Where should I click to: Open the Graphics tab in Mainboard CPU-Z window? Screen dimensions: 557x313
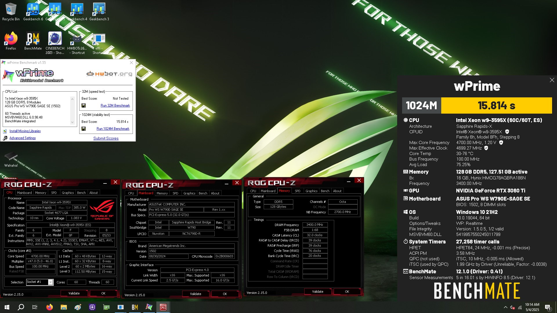pos(189,193)
